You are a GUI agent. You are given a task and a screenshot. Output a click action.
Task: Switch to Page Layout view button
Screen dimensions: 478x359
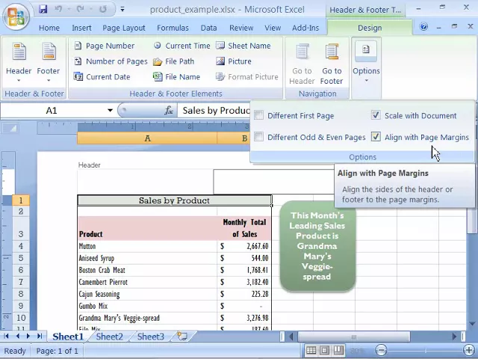325,350
